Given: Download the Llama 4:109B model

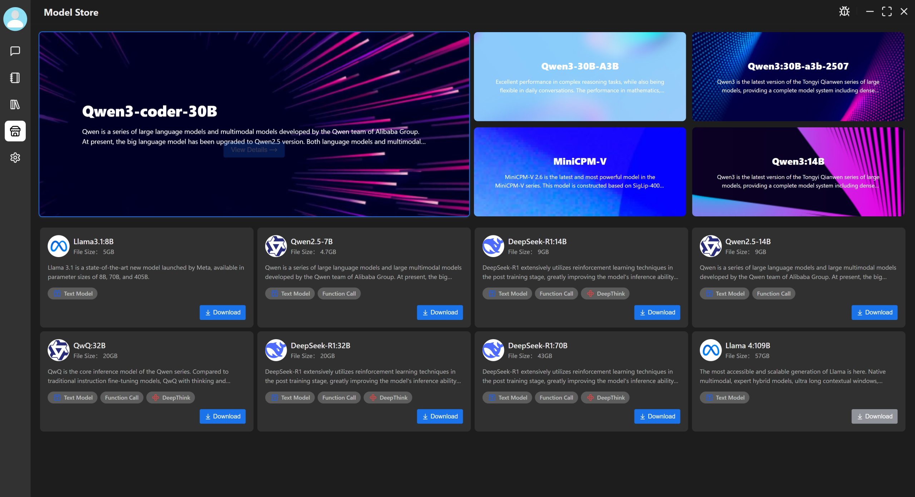Looking at the screenshot, I should point(874,416).
